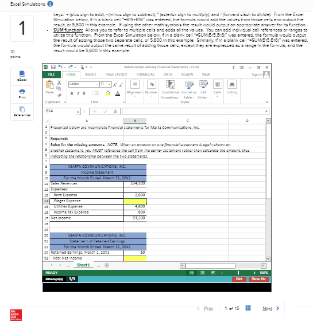
Task: Click the Save icon in Excel toolbar
Action: coord(53,67)
